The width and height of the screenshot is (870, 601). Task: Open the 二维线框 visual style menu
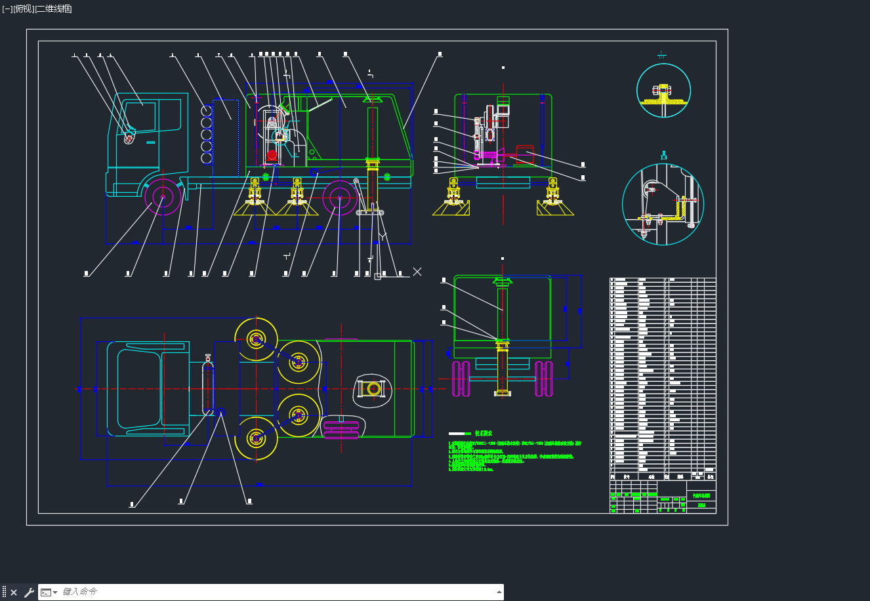53,9
